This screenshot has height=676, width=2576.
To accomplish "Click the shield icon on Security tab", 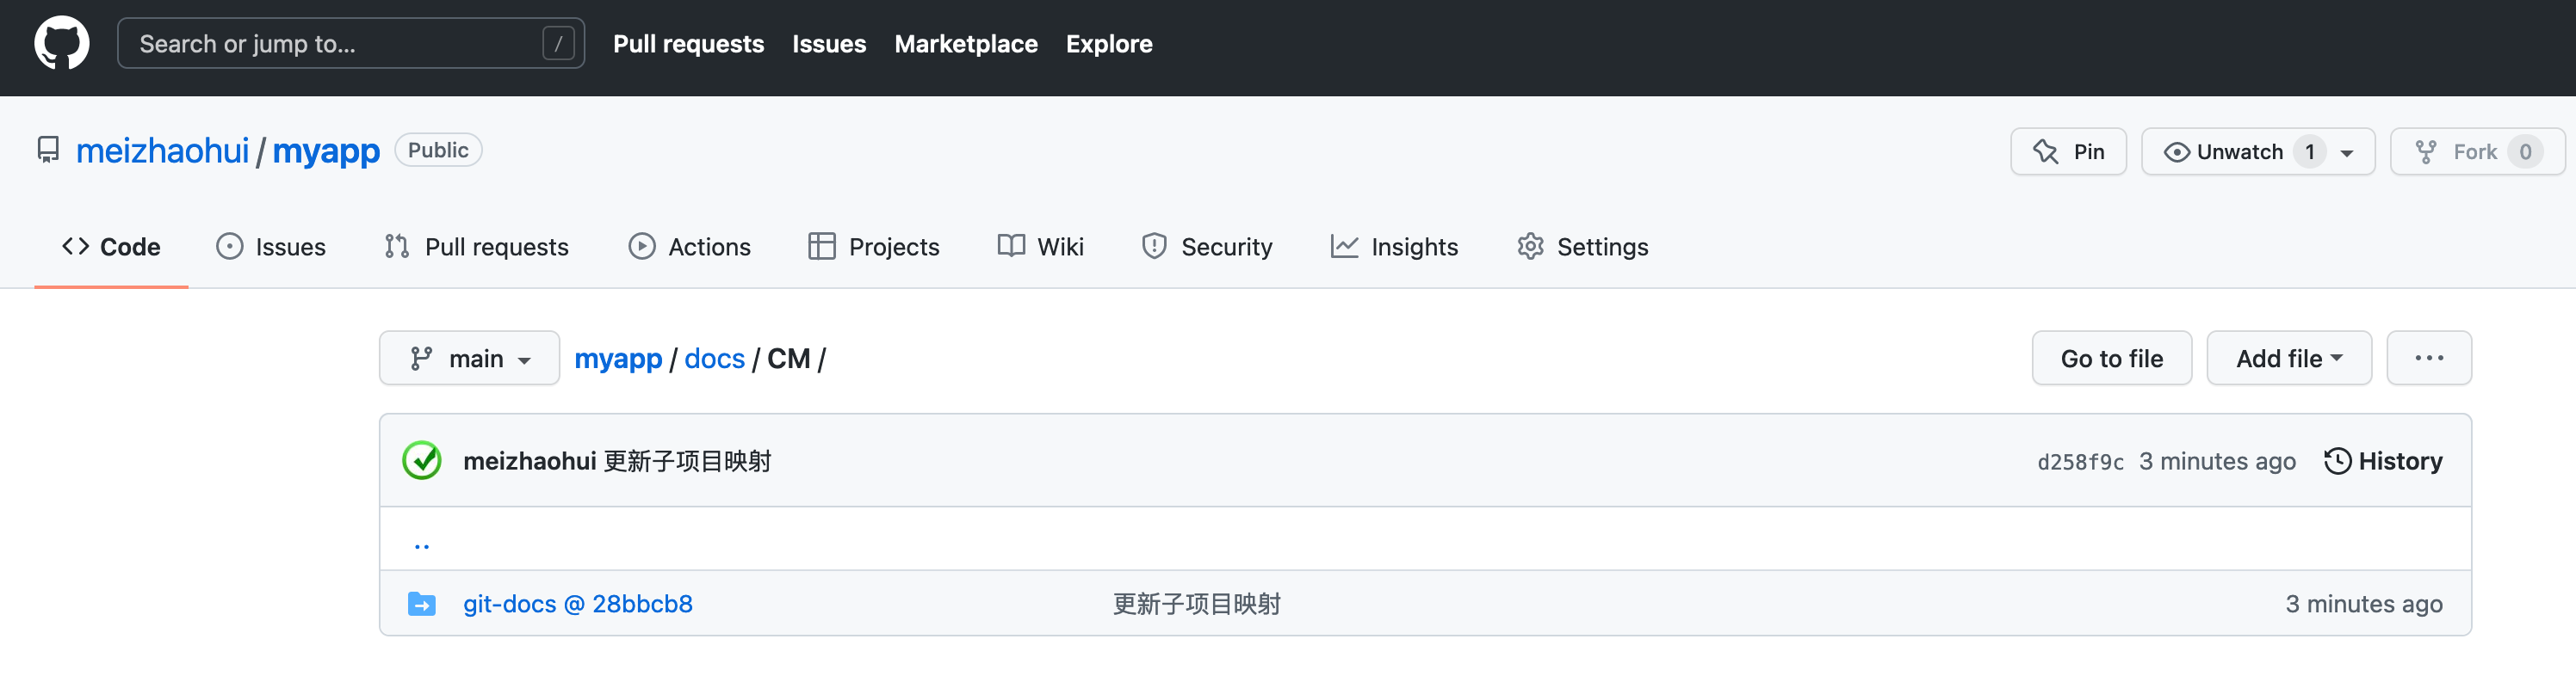I will pyautogui.click(x=1154, y=246).
